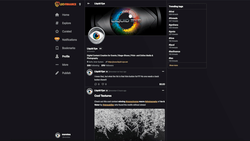Select Profile in sidebar
Image resolution: width=250 pixels, height=141 pixels.
point(66,56)
